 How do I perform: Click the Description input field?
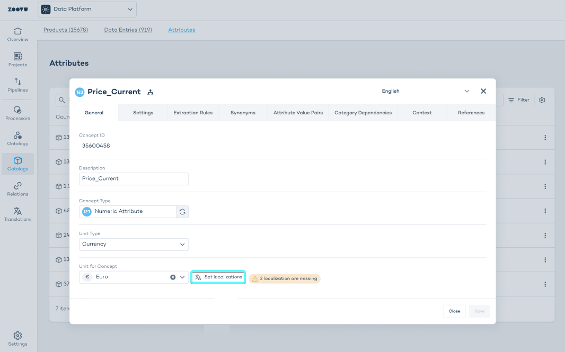[134, 179]
